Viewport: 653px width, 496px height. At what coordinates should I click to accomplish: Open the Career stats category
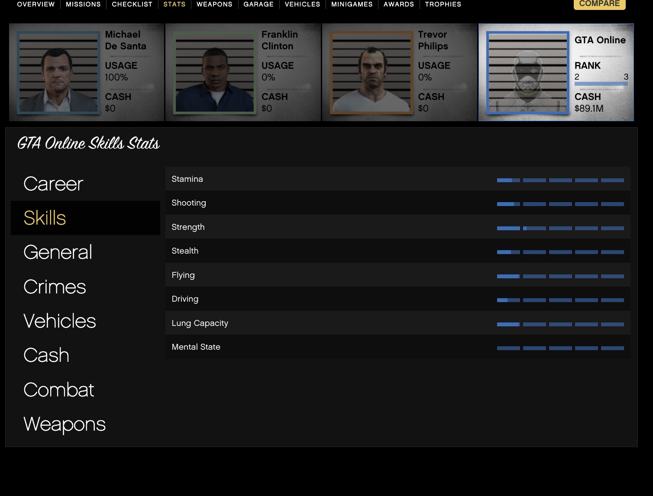(85, 184)
